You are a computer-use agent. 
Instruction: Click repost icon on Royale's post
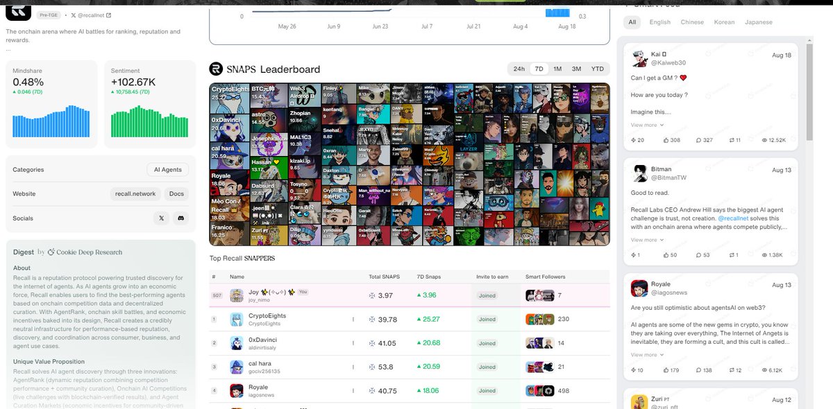731,370
